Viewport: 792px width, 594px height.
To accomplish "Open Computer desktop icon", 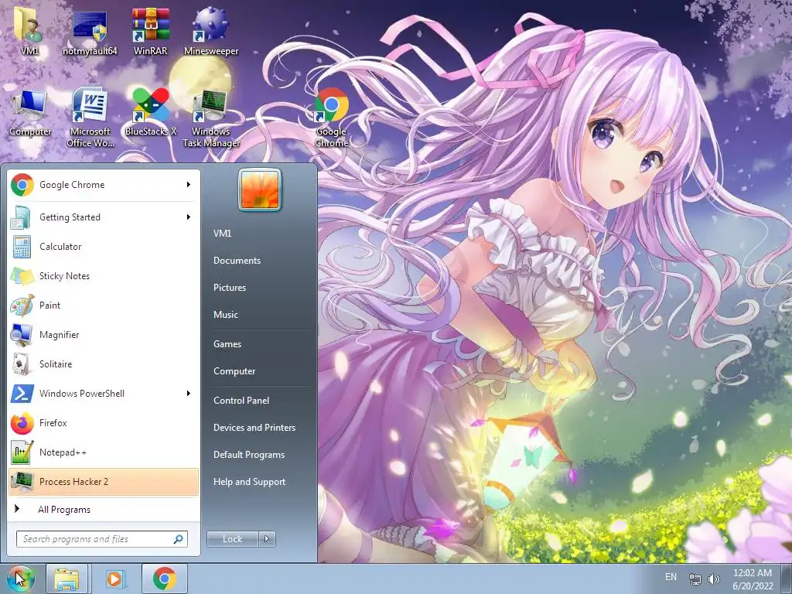I will point(30,112).
